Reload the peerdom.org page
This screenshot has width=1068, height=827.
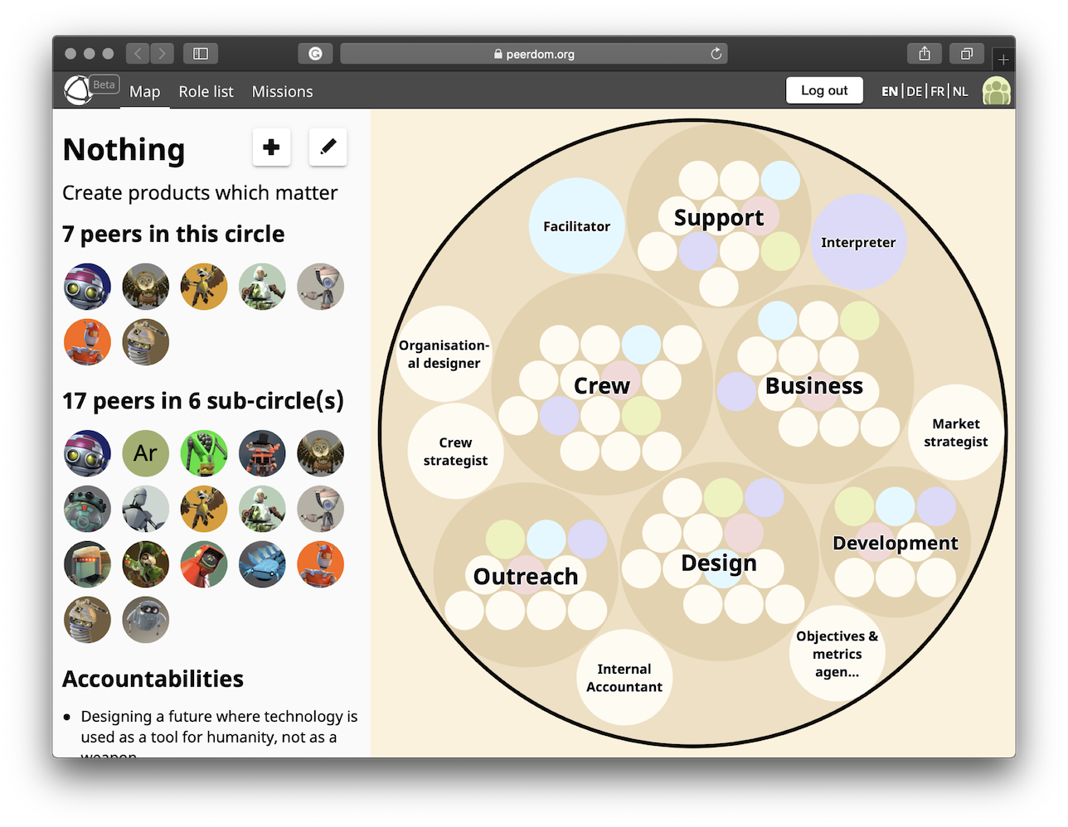click(x=715, y=53)
